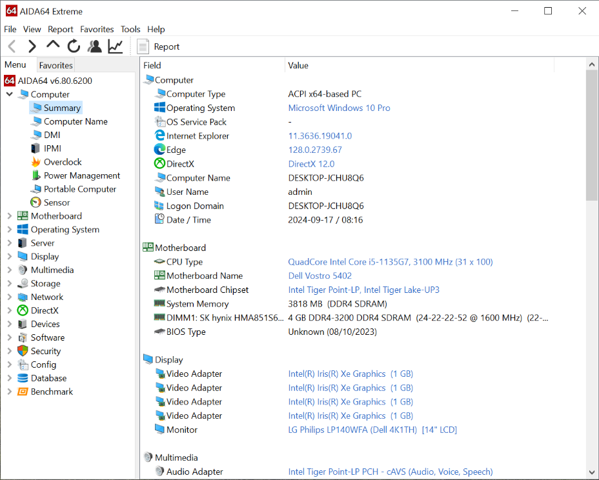Viewport: 599px width, 480px height.
Task: Click the IPMI server icon
Action: point(36,148)
